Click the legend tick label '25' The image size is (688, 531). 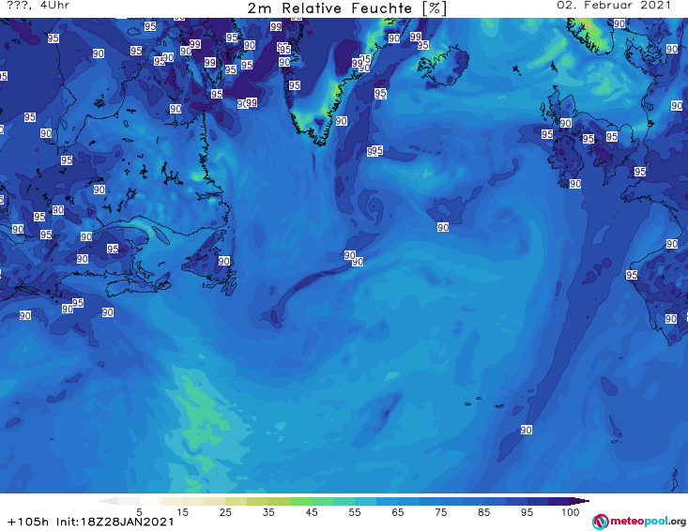click(x=225, y=512)
